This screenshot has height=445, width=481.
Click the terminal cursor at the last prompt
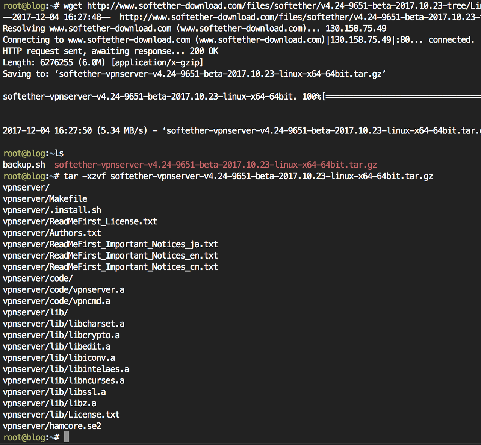tap(67, 437)
